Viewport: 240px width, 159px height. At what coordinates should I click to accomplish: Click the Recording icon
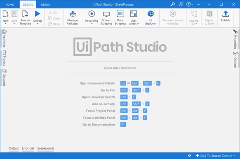[x=92, y=14]
